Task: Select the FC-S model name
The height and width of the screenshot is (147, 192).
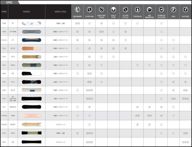Action: [x=13, y=82]
